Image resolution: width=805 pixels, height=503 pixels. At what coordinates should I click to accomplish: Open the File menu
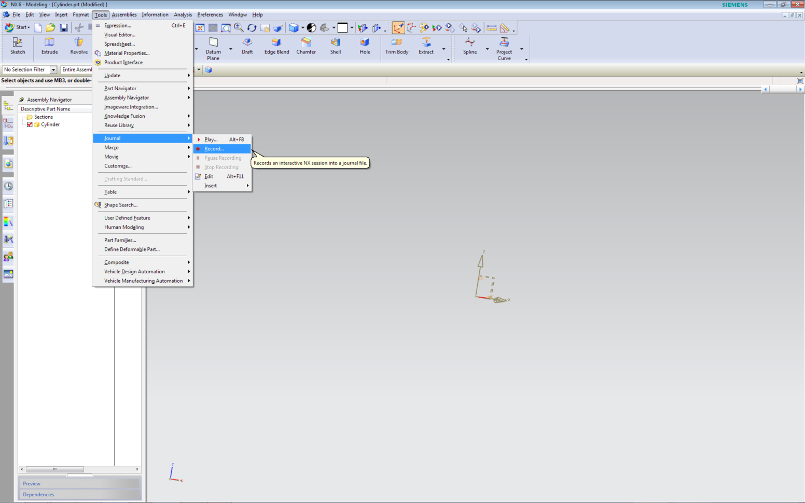pos(16,15)
